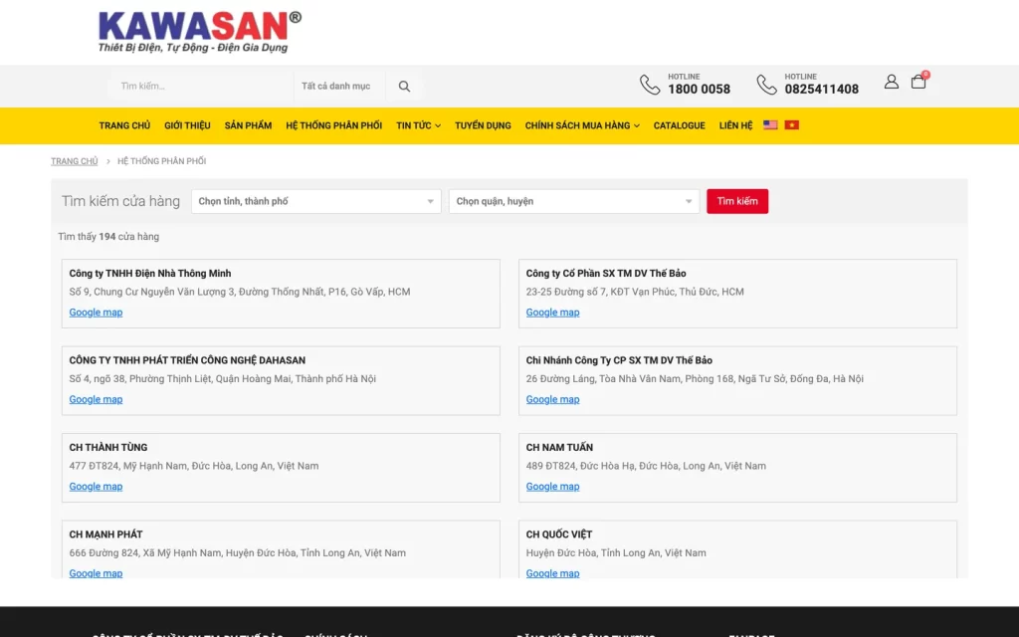This screenshot has height=637, width=1019.
Task: Open the SẢN PHẨM menu item
Action: click(x=248, y=125)
